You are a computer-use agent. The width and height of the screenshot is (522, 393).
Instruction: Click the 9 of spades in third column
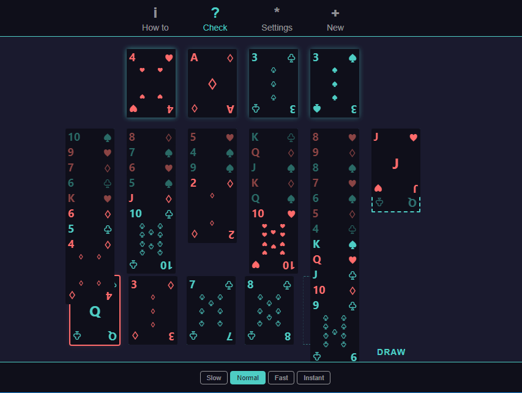pos(212,168)
